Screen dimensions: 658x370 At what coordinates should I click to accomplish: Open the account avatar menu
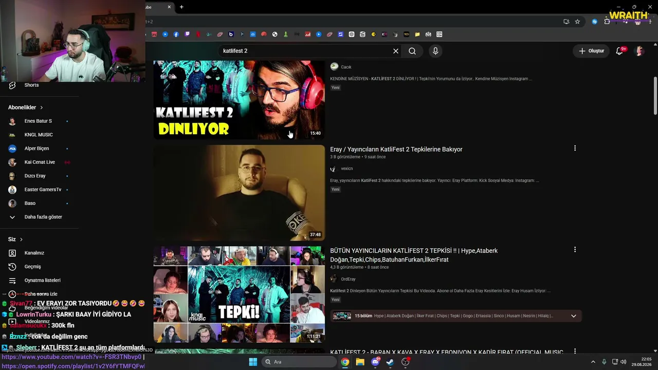tap(639, 51)
